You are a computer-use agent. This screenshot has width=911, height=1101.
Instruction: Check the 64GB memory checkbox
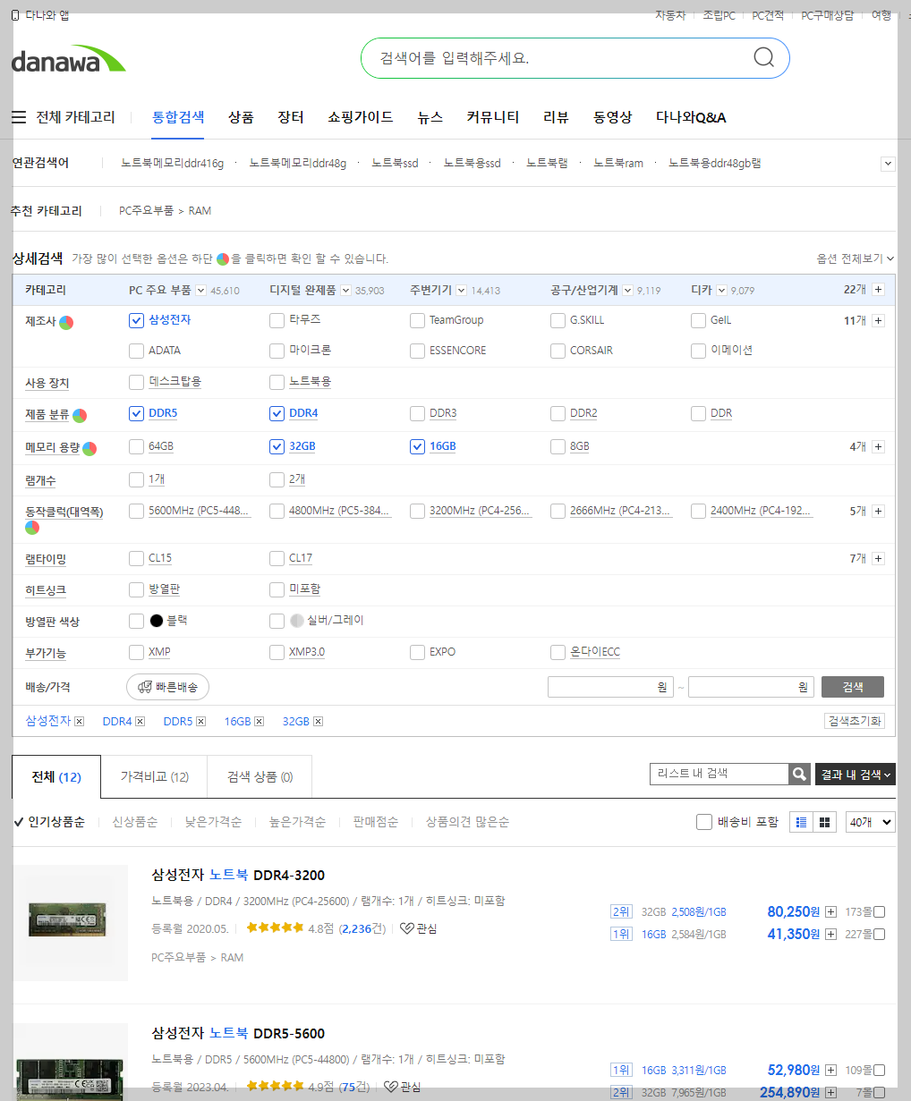(x=136, y=446)
